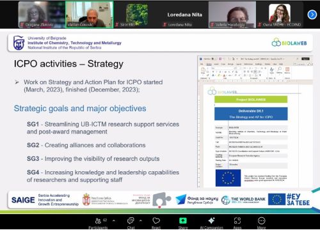Image resolution: width=320 pixels, height=230 pixels.
Task: Click the SAIGE logo in the footer
Action: tap(23, 200)
